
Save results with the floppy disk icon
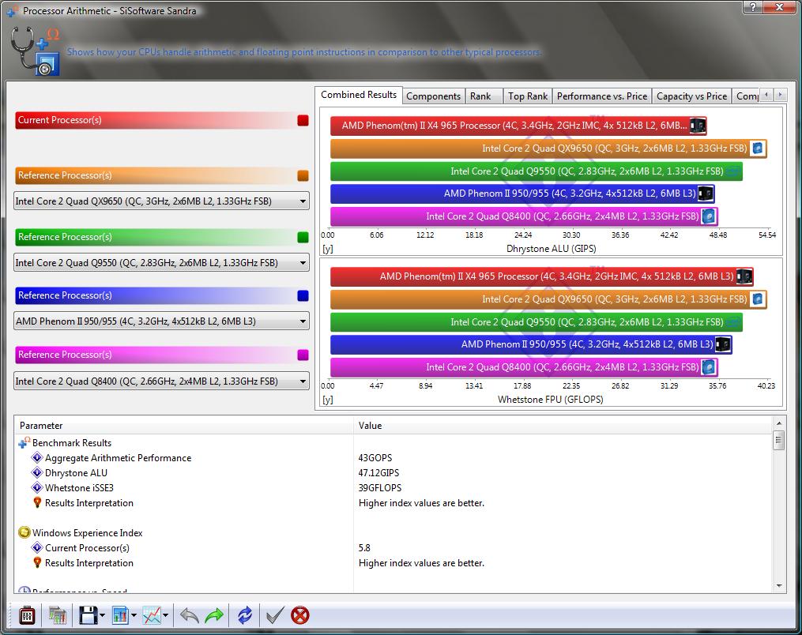click(88, 615)
